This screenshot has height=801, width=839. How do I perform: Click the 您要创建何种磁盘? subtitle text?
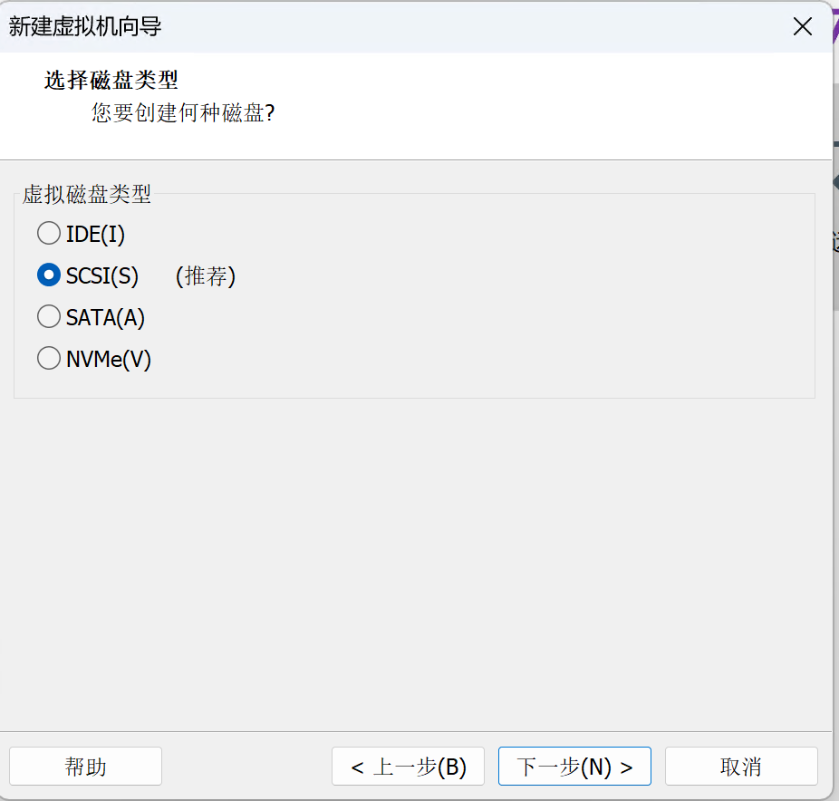[x=183, y=113]
